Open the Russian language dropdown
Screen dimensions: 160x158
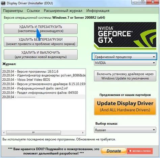125,130
